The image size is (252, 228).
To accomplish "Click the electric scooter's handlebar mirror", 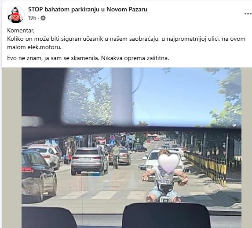I will [x=142, y=168].
